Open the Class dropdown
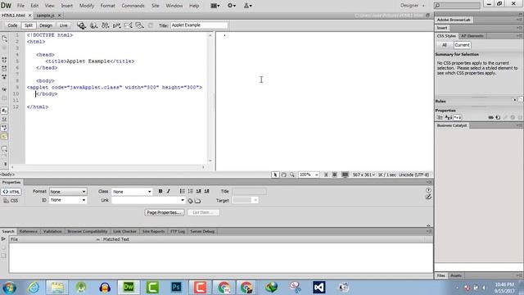This screenshot has width=524, height=295. [x=132, y=192]
